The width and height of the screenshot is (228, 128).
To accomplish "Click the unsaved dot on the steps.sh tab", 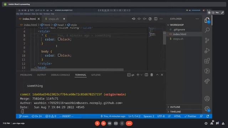I will tap(64, 19).
